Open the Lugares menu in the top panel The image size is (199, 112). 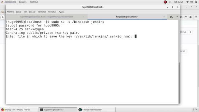coord(23,2)
